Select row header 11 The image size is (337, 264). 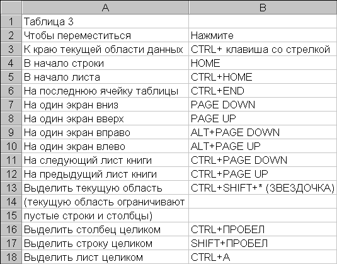(11, 160)
